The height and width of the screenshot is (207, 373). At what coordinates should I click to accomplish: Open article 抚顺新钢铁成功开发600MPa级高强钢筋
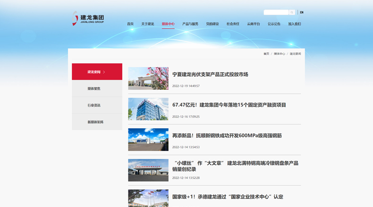point(227,135)
